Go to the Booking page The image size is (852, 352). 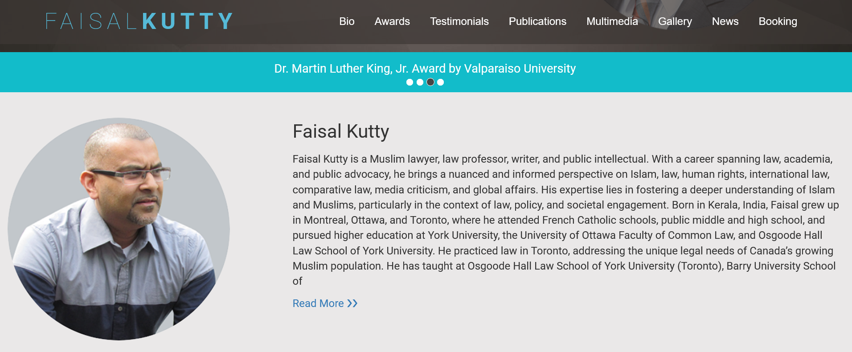tap(778, 21)
